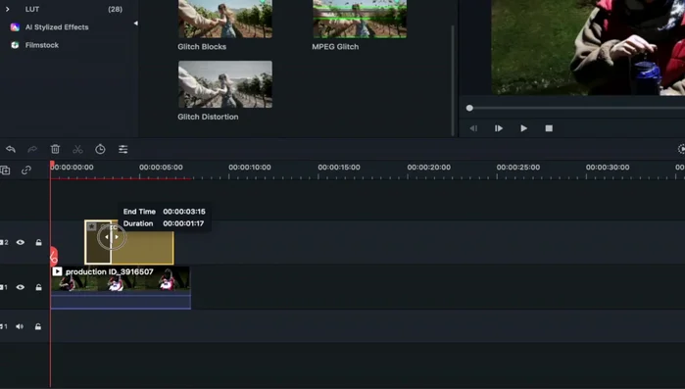The image size is (685, 389).
Task: Click the preview video frame
Action: [588, 47]
